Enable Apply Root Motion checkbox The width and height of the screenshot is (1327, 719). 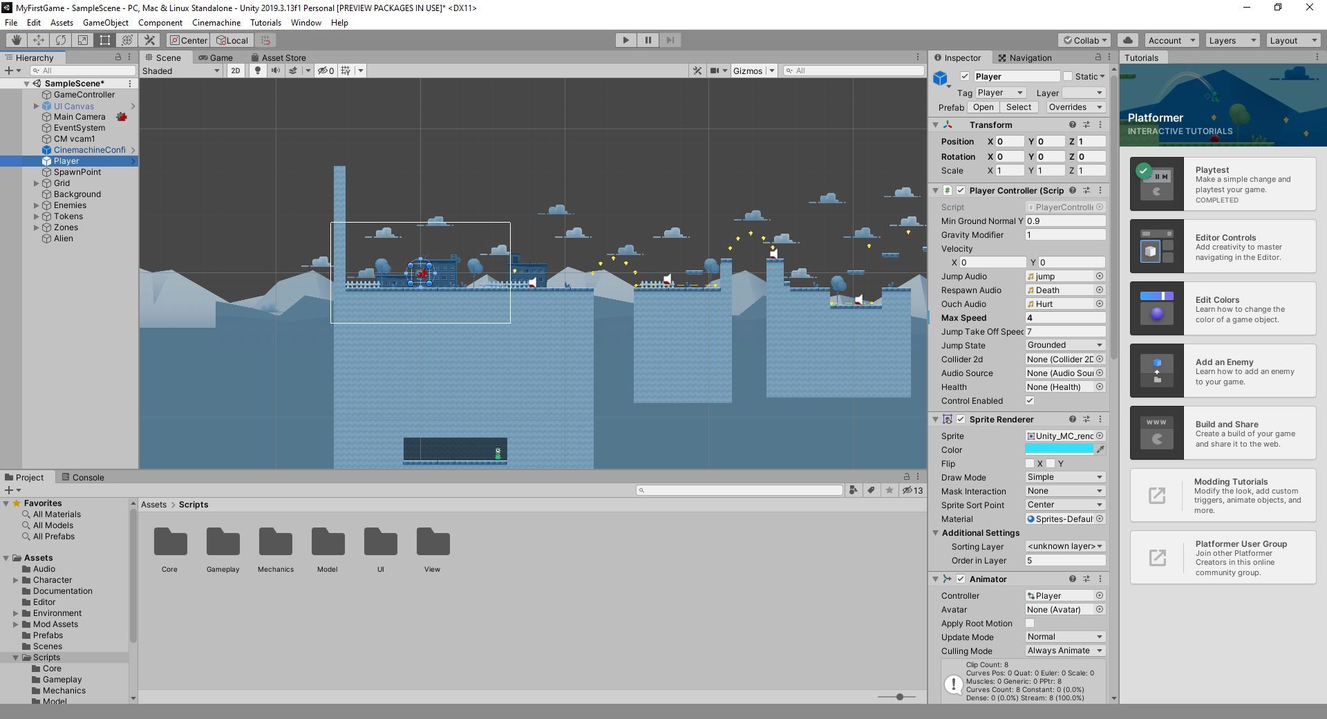click(1030, 624)
